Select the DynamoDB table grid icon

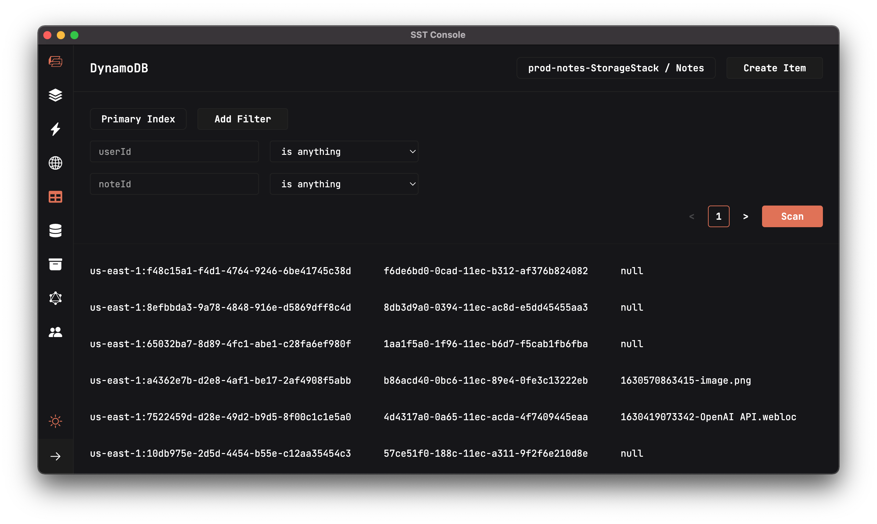click(55, 197)
